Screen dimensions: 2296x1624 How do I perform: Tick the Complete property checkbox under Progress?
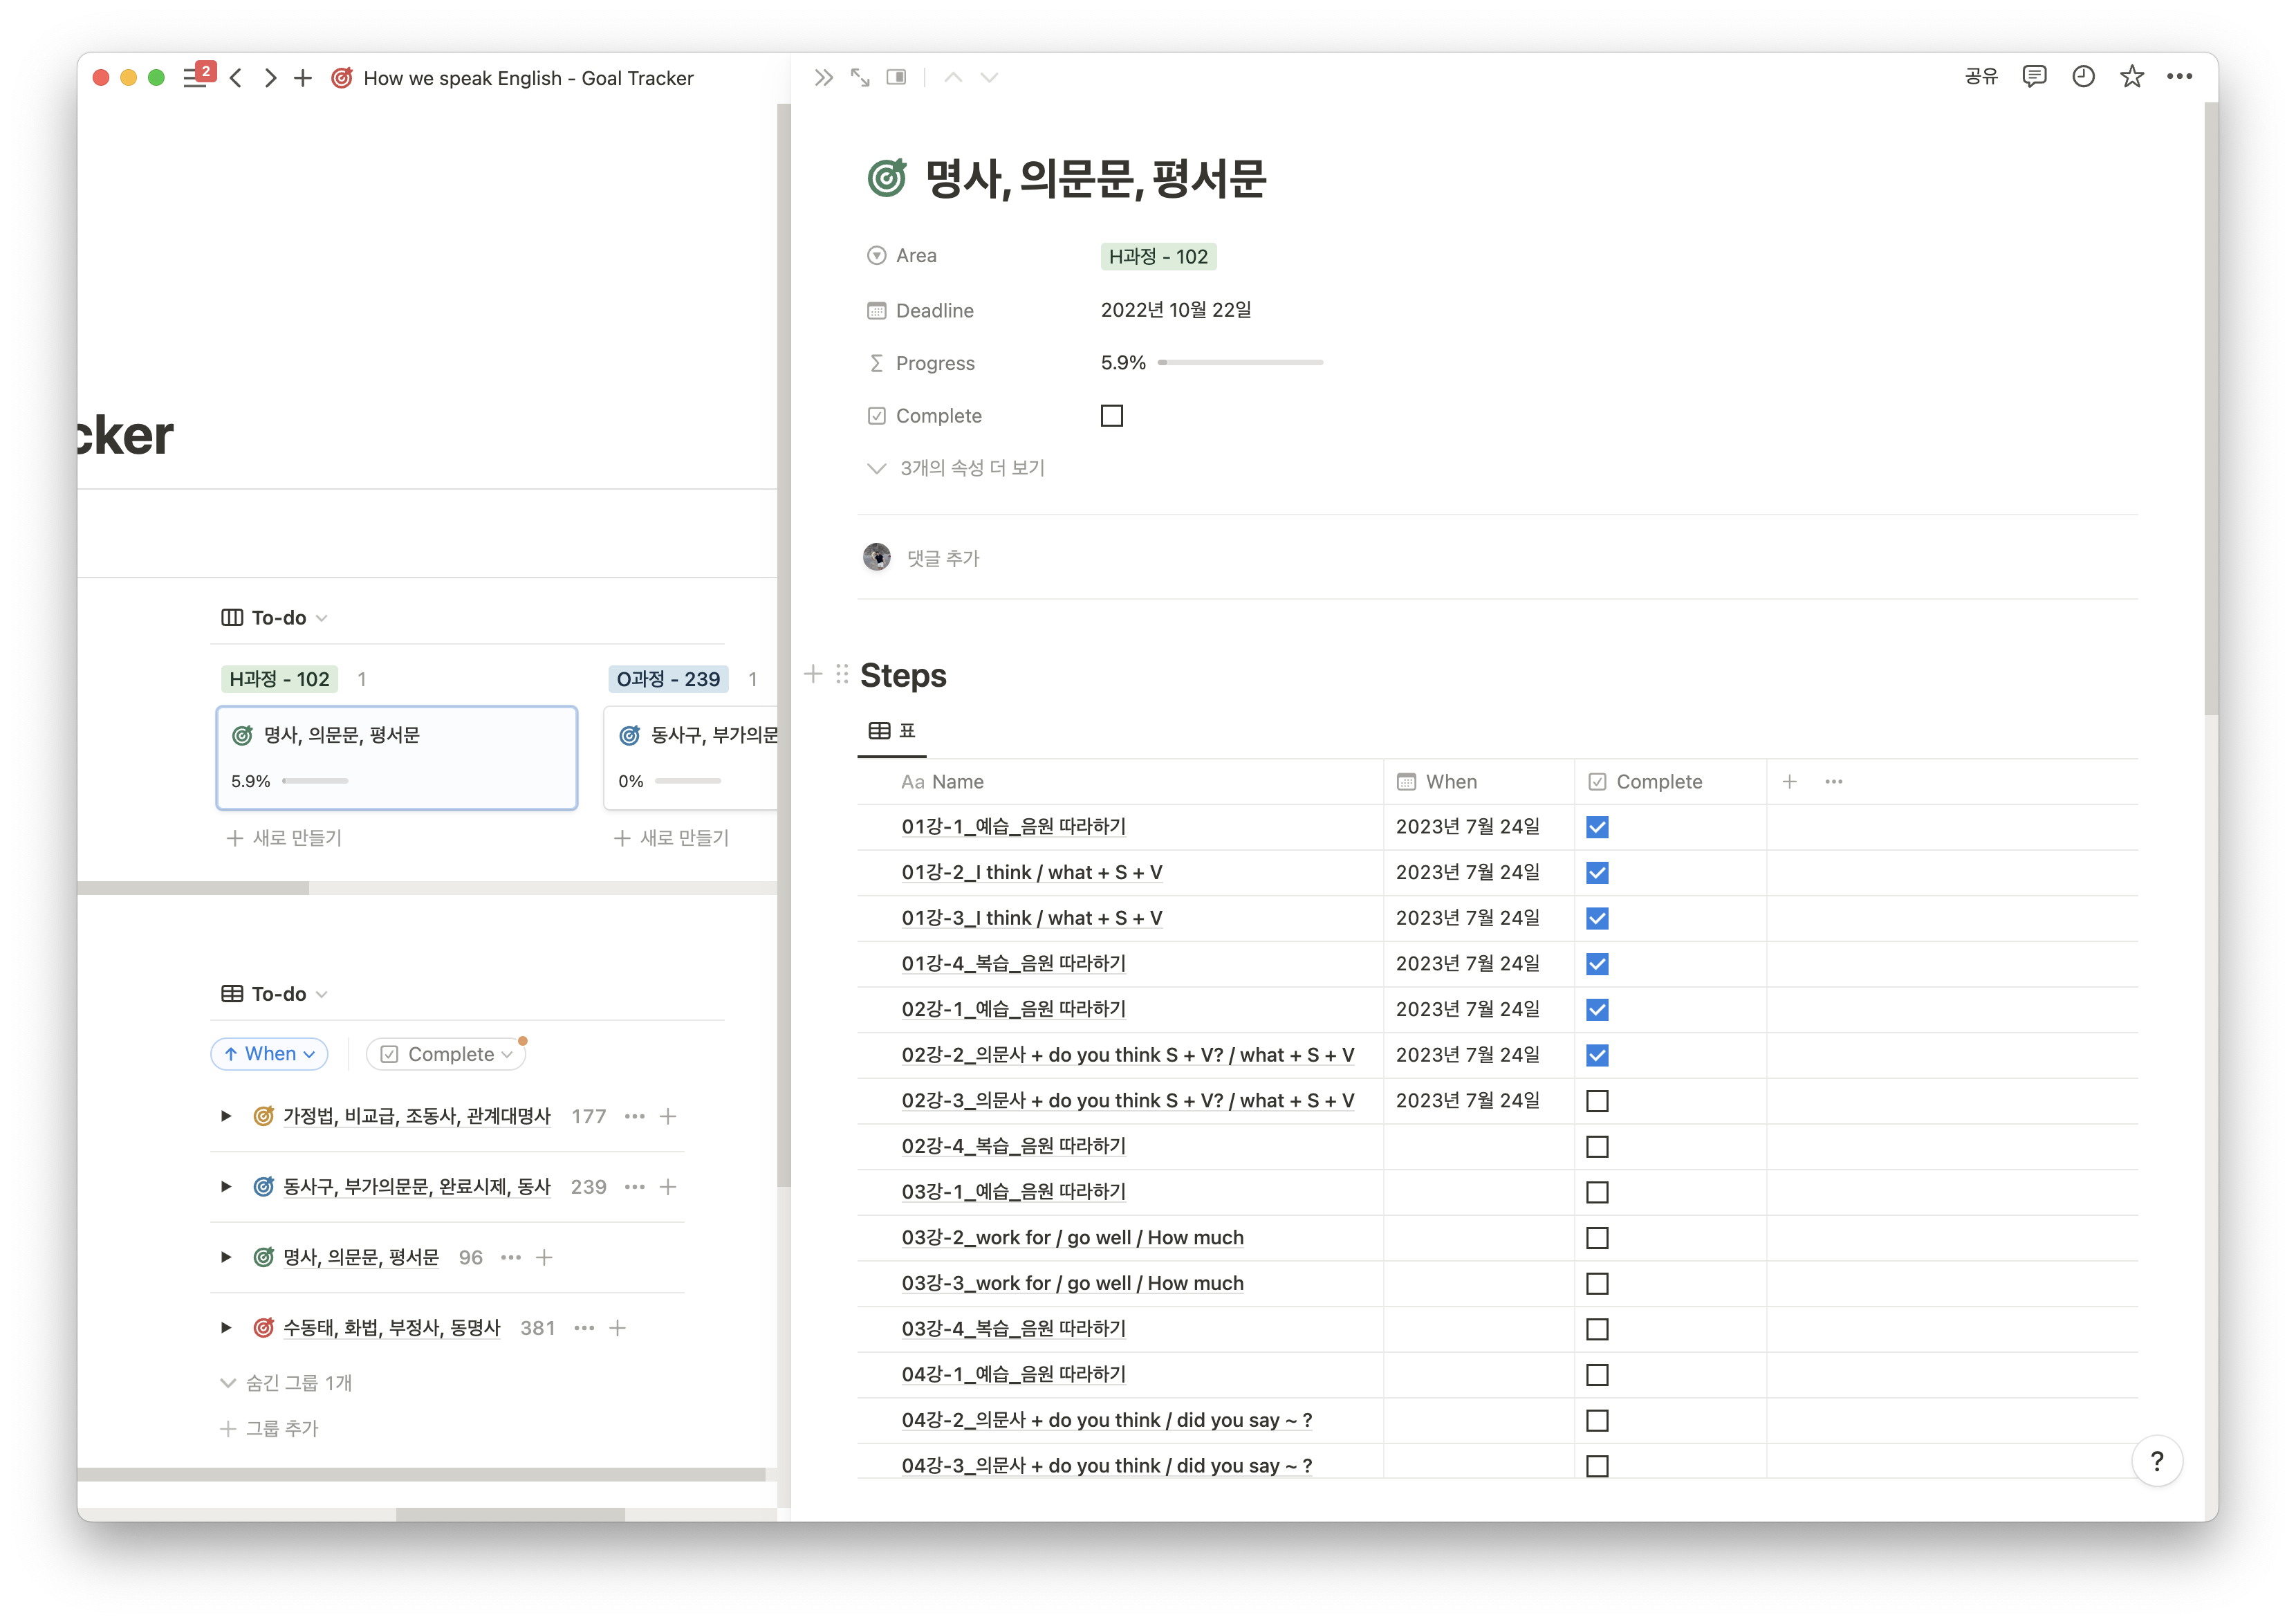[x=1111, y=415]
